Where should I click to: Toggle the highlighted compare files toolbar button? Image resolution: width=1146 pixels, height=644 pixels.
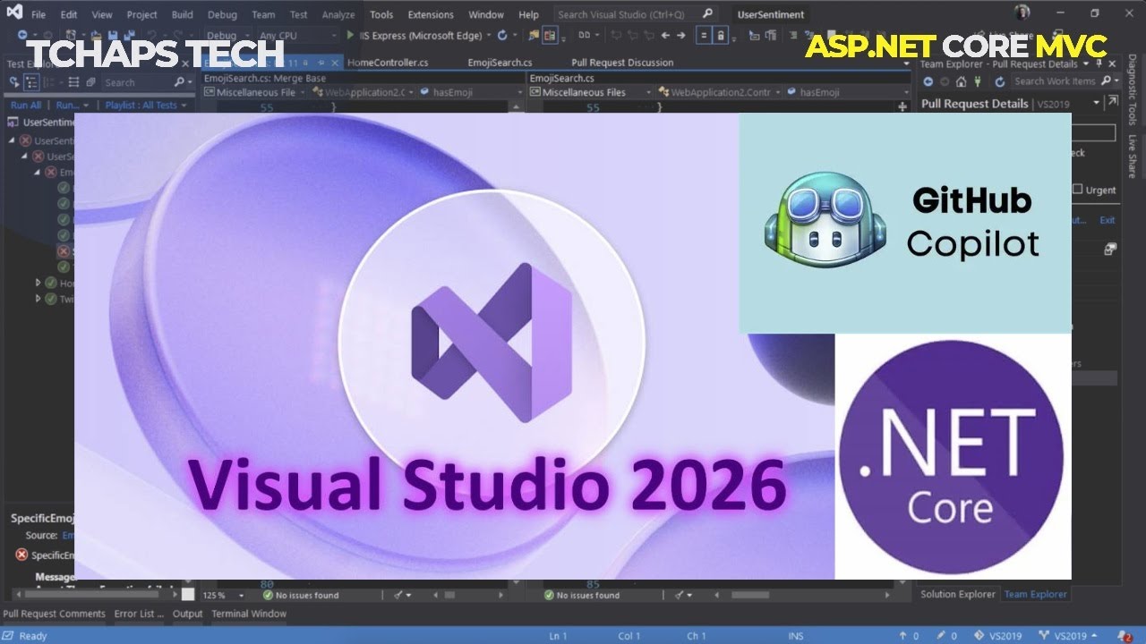click(x=550, y=36)
